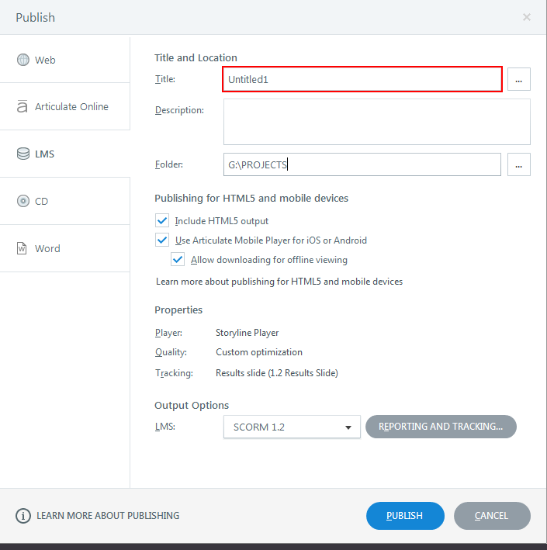Click the ellipsis button next to Title
This screenshot has height=550, width=547.
tap(519, 79)
